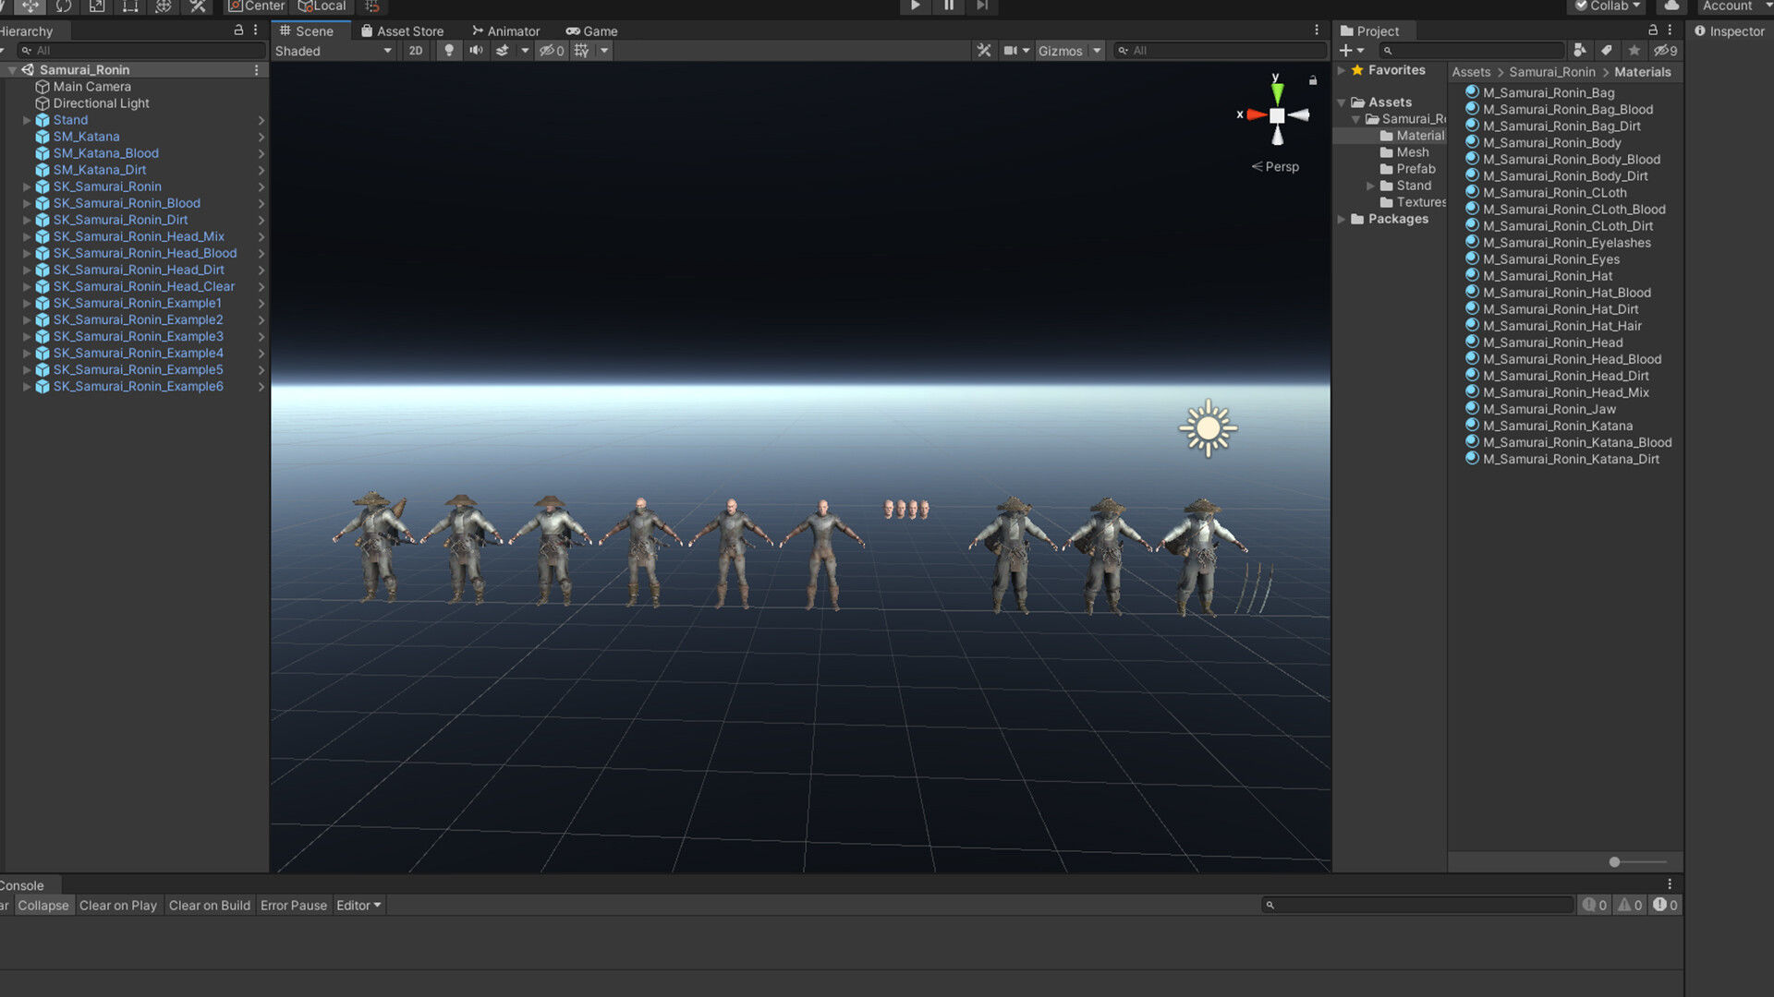Open the component editor tools icon

tap(984, 51)
